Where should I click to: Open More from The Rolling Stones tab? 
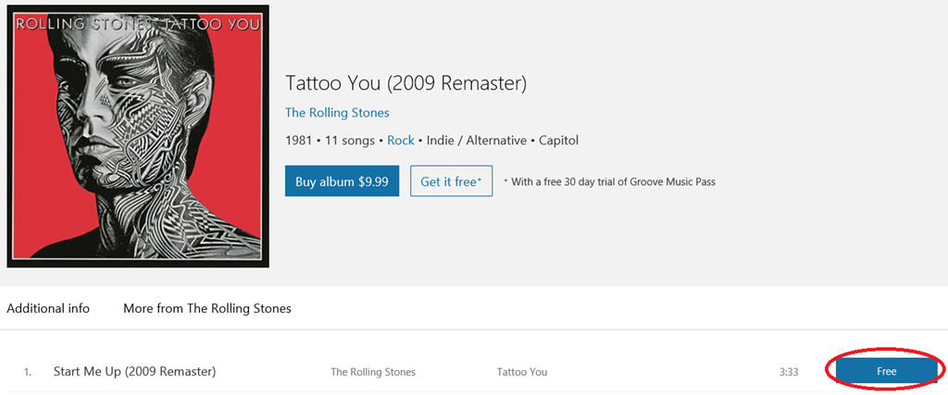click(207, 308)
